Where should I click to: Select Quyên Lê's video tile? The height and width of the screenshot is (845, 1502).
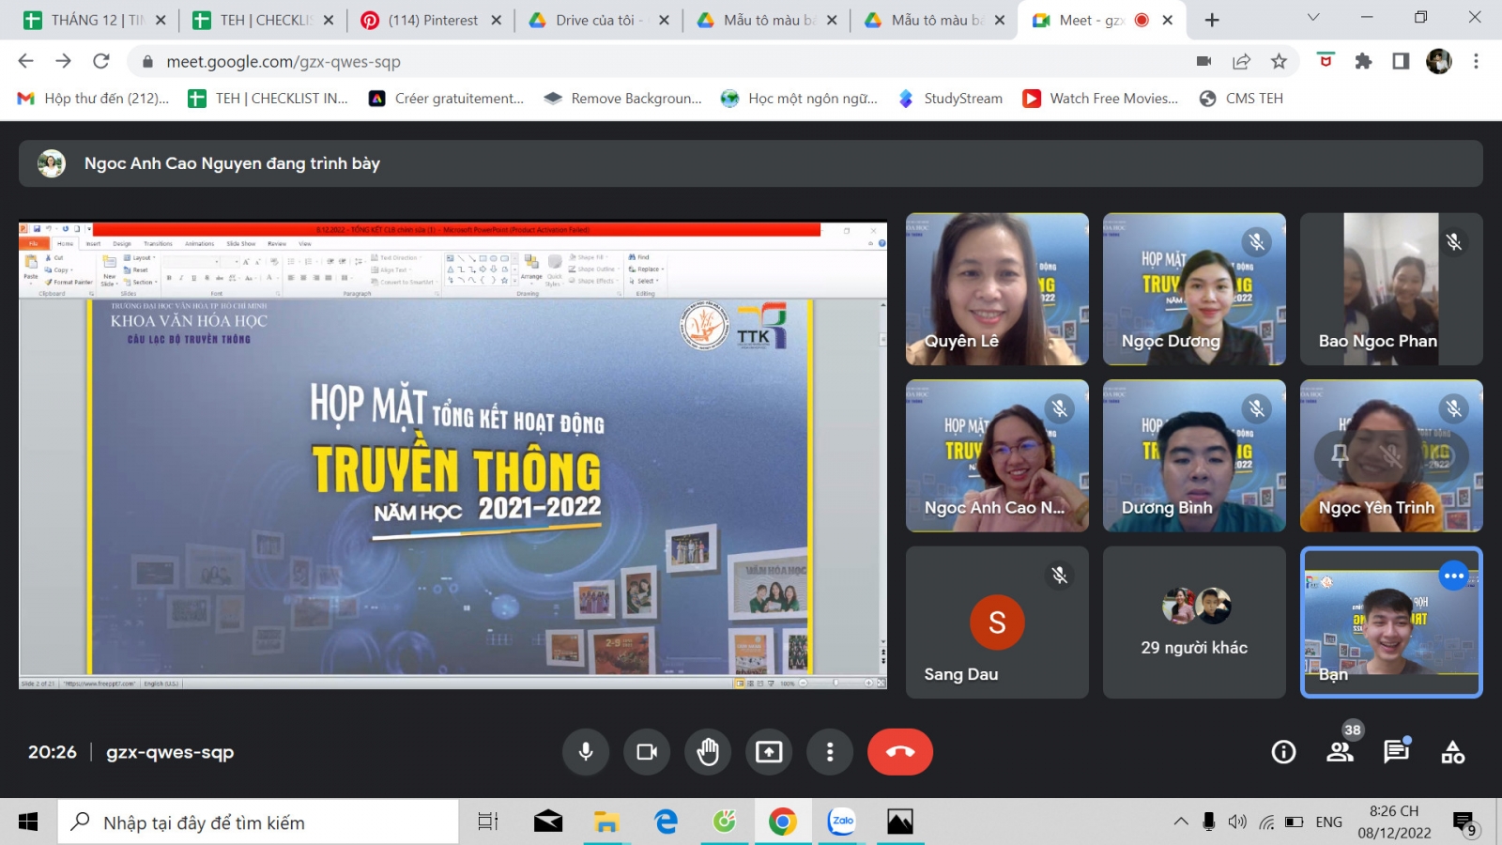tap(997, 289)
